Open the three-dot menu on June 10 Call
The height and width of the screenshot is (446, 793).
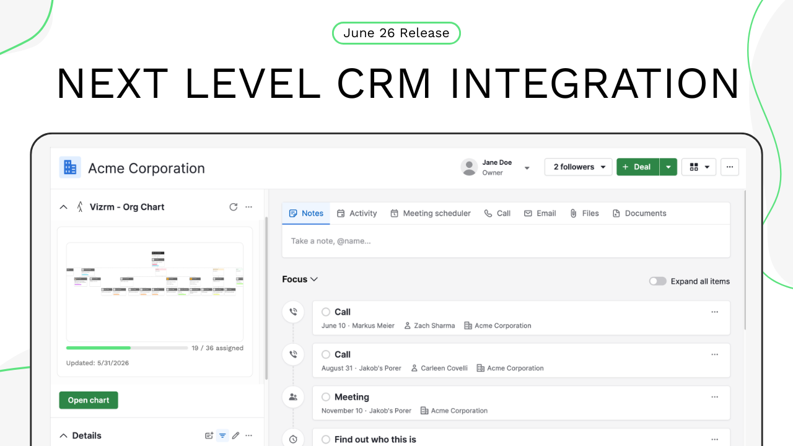[x=715, y=312]
